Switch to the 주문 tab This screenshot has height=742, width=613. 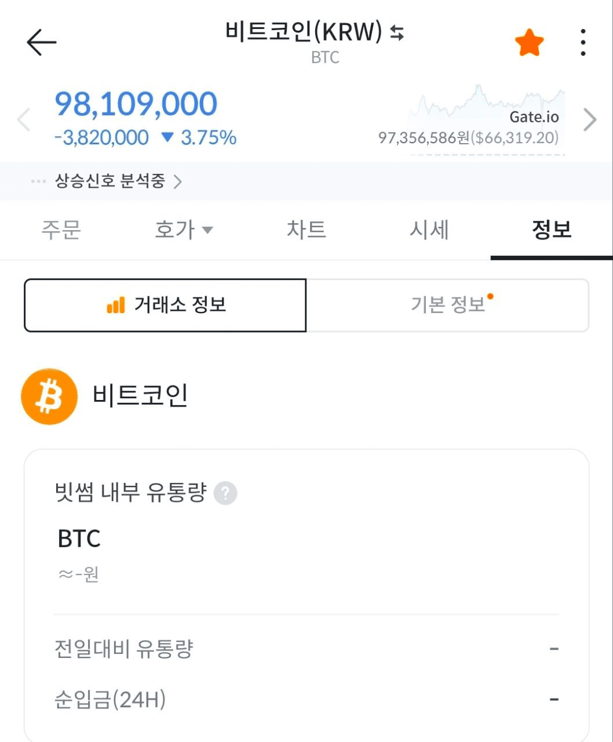[61, 230]
